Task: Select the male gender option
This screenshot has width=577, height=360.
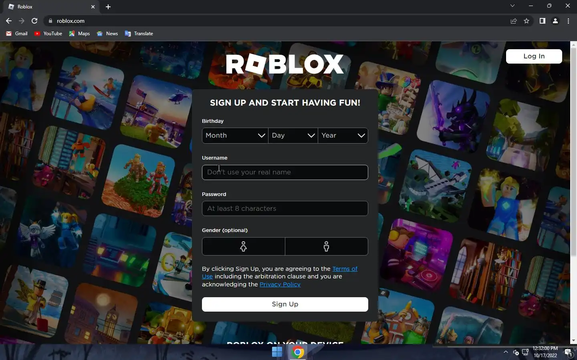Action: point(327,246)
